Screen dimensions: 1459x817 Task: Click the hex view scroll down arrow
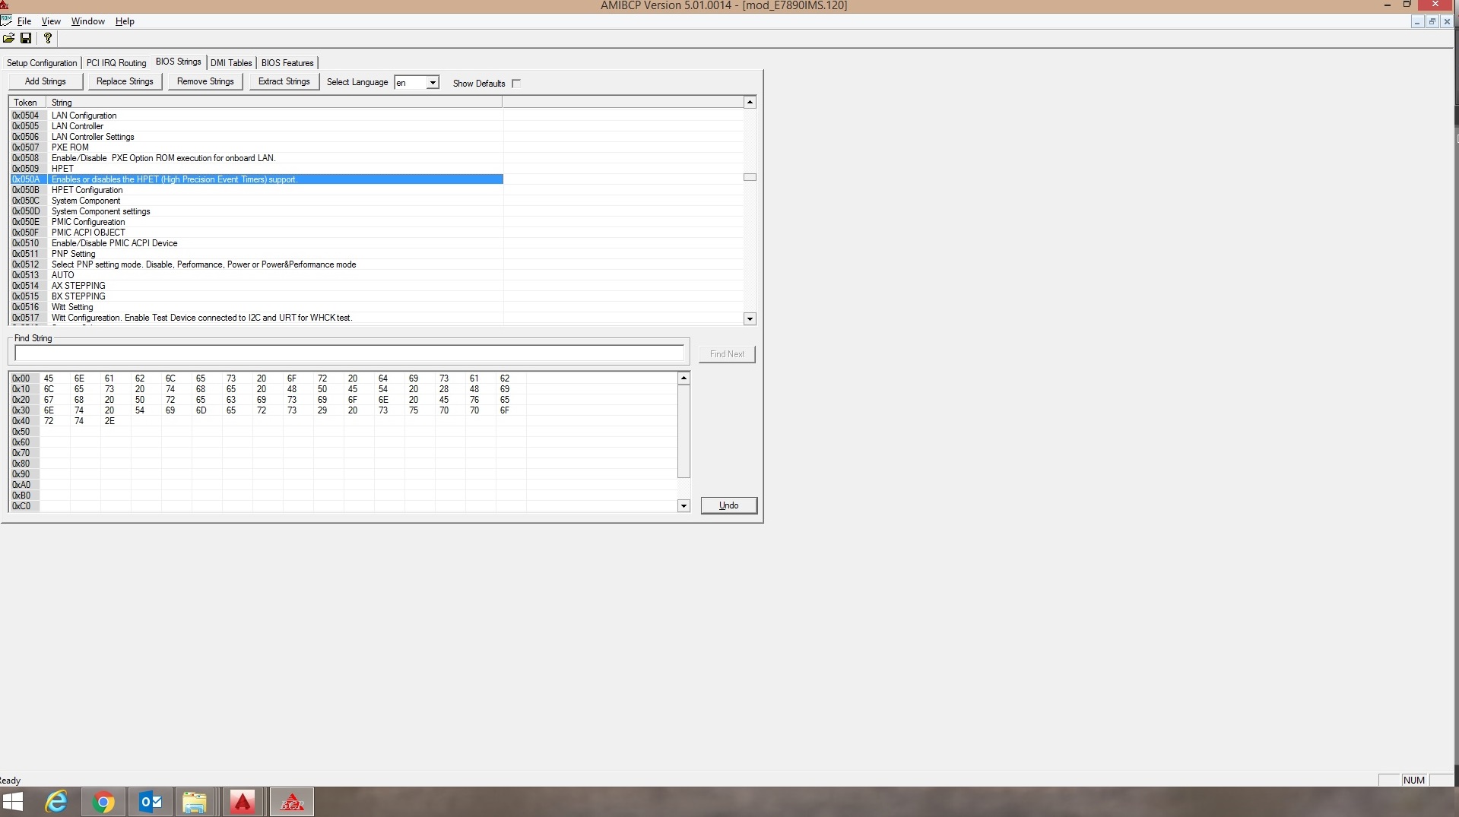pyautogui.click(x=684, y=506)
